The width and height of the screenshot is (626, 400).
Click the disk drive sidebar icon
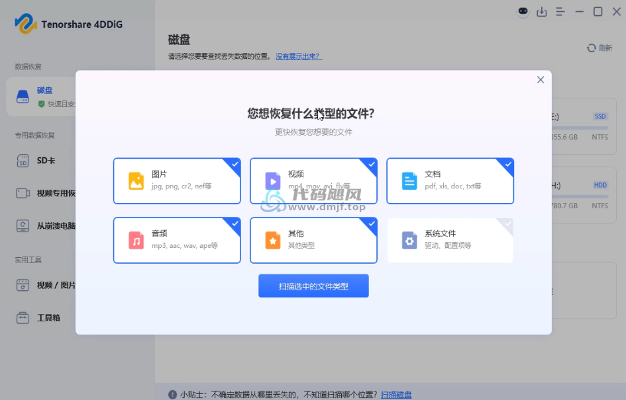(23, 97)
